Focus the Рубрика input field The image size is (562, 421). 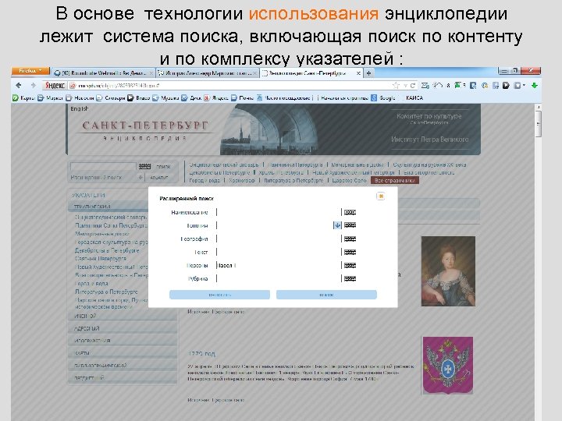pos(279,278)
